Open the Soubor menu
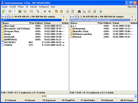Screen dimensions: 138x103 (x=5, y=7)
